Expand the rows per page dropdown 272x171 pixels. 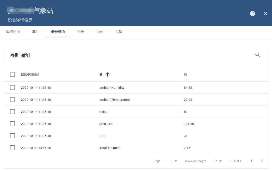point(218,161)
